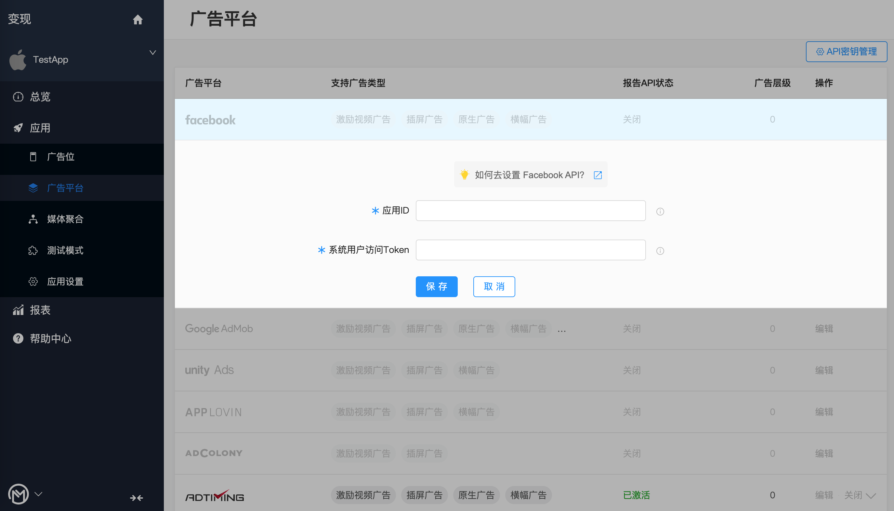894x511 pixels.
Task: Click the 支持广告类型 column header
Action: (358, 83)
